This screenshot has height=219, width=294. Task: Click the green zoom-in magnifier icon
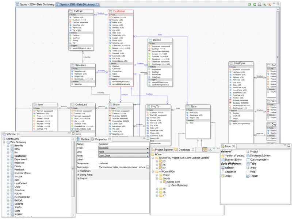click(264, 4)
